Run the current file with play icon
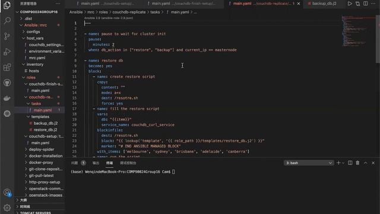The width and height of the screenshot is (380, 214). pyautogui.click(x=350, y=4)
